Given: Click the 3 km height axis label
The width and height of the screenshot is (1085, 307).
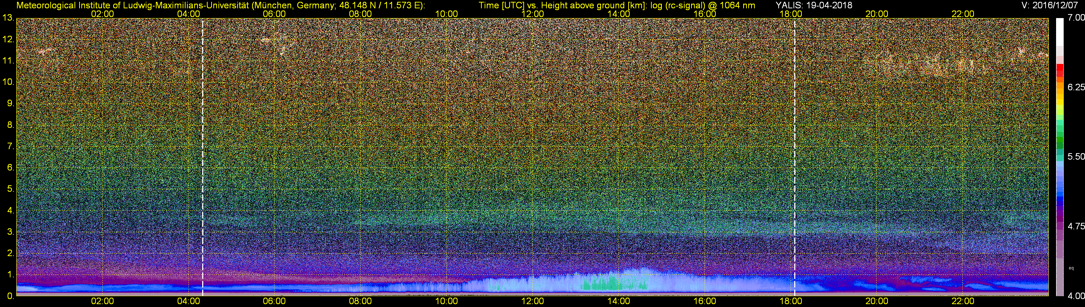Looking at the screenshot, I should coord(10,232).
